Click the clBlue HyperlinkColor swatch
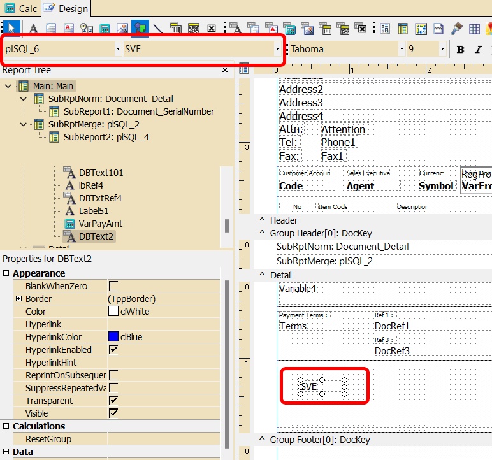The height and width of the screenshot is (460, 492). (x=113, y=337)
